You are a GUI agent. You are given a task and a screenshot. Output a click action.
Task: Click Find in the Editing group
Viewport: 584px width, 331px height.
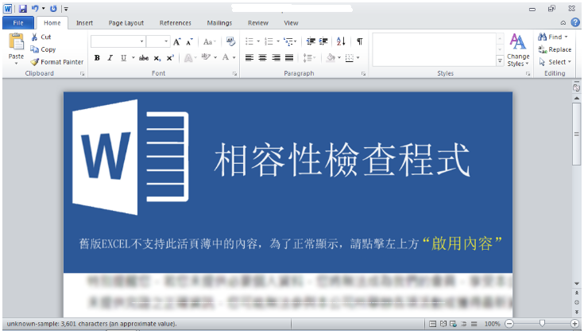point(553,37)
